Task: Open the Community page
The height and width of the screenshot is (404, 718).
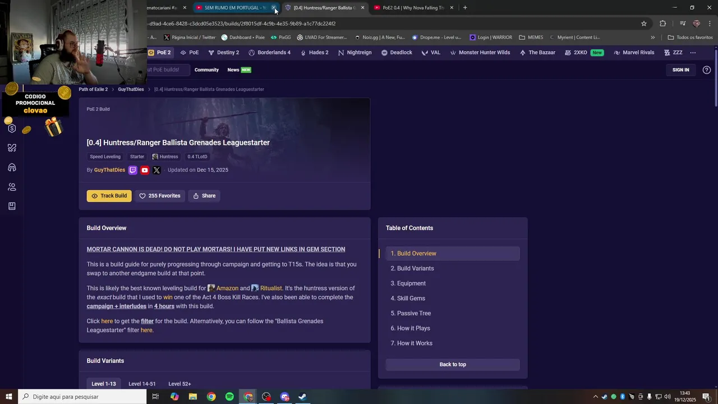Action: pyautogui.click(x=206, y=70)
